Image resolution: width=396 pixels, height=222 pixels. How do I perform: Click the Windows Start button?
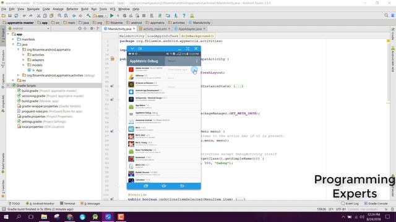[x=6, y=217]
